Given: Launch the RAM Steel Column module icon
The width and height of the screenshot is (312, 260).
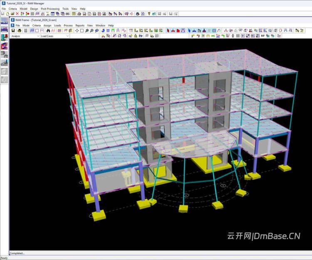Looking at the screenshot, I should (x=4, y=37).
